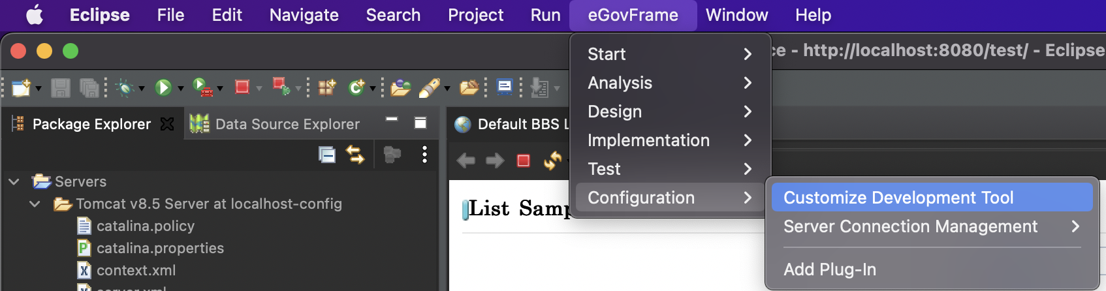Minimize the Package Explorer view
Image resolution: width=1106 pixels, height=291 pixels.
pos(392,119)
